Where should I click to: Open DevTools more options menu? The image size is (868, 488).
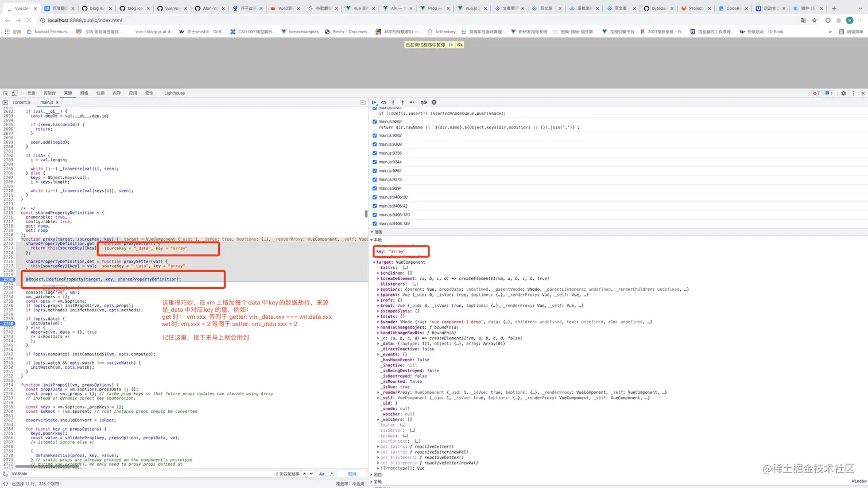853,93
